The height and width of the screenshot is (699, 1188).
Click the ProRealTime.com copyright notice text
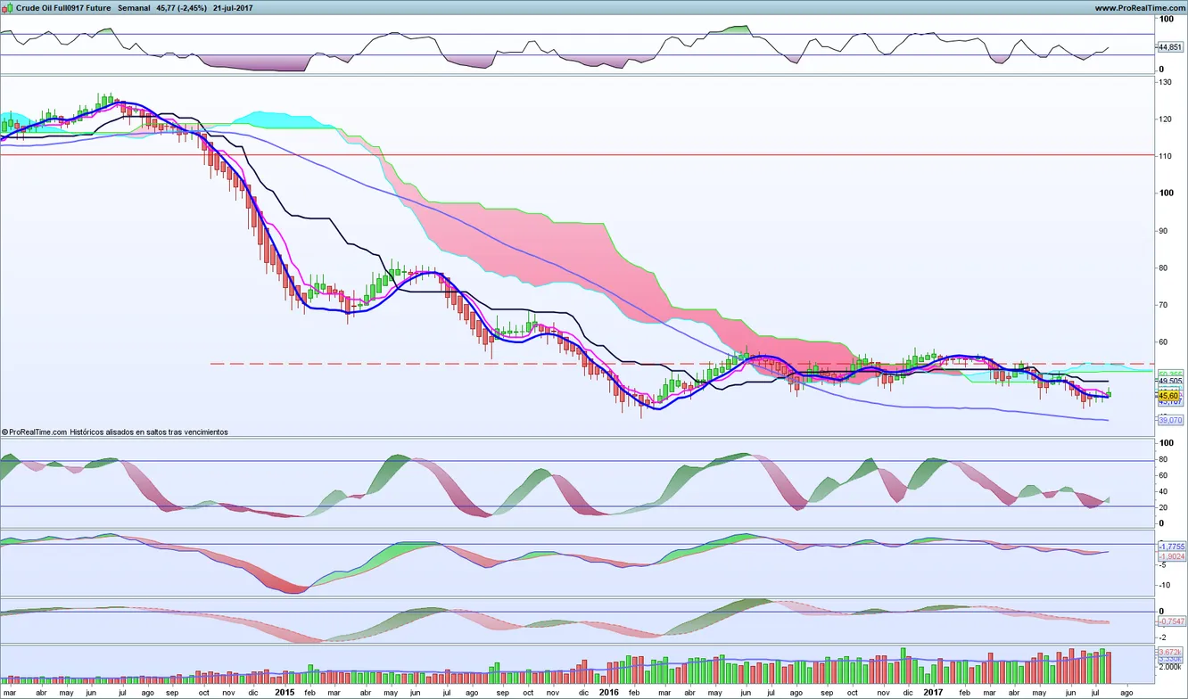[x=116, y=432]
